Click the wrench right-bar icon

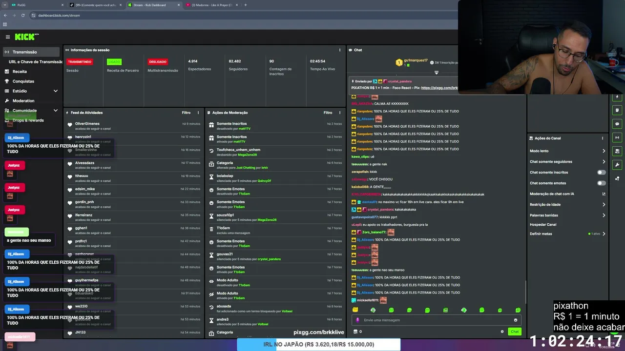click(x=617, y=165)
